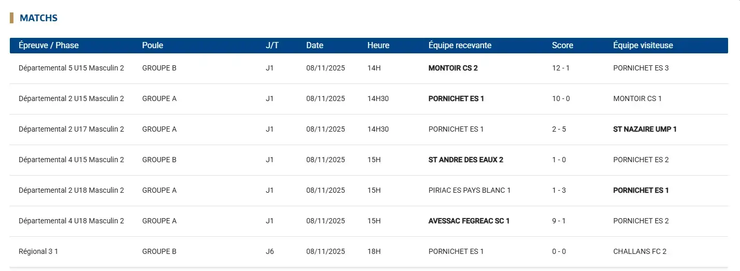
Task: Click Départemental 5 U15 Masculin 2
Action: [71, 68]
